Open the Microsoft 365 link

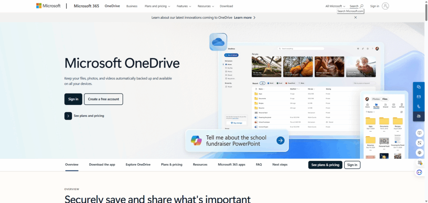(x=87, y=6)
